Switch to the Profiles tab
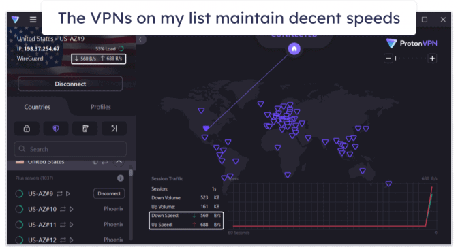This screenshot has height=247, width=458. coord(101,107)
